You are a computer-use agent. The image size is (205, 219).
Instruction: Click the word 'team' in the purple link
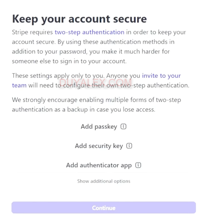[19, 85]
